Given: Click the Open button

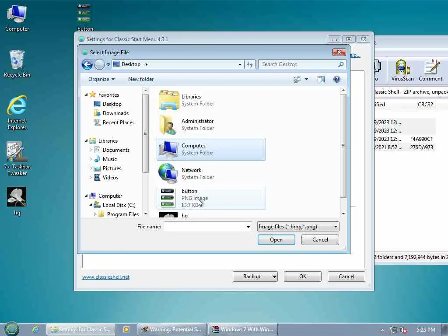Looking at the screenshot, I should coord(276,240).
